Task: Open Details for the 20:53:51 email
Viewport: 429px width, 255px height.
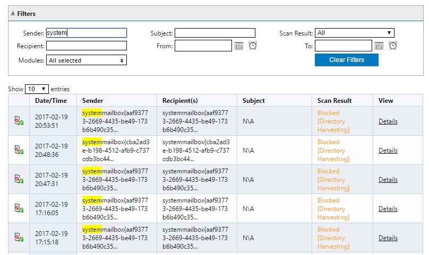Action: pyautogui.click(x=388, y=121)
